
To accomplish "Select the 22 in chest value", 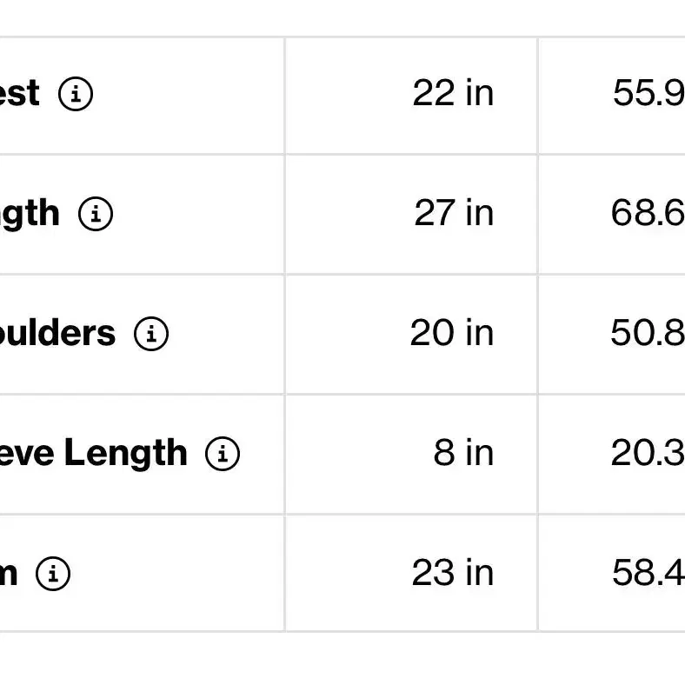I will tap(453, 93).
